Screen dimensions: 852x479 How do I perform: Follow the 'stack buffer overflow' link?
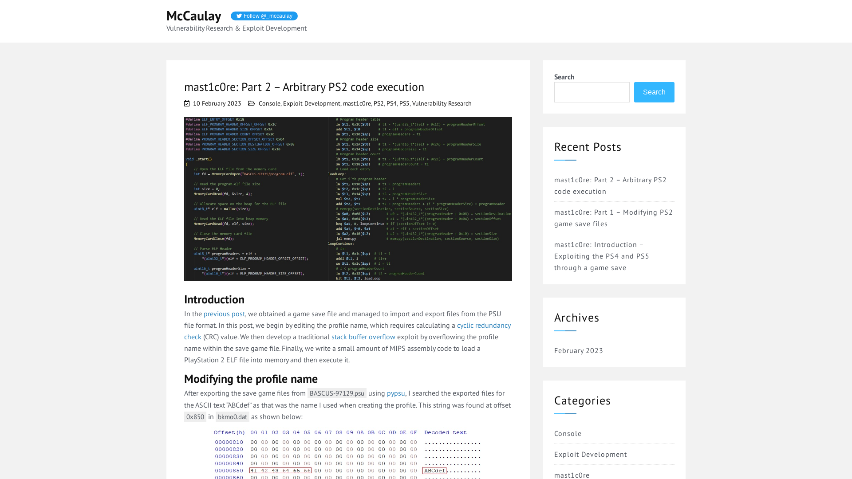(x=363, y=337)
